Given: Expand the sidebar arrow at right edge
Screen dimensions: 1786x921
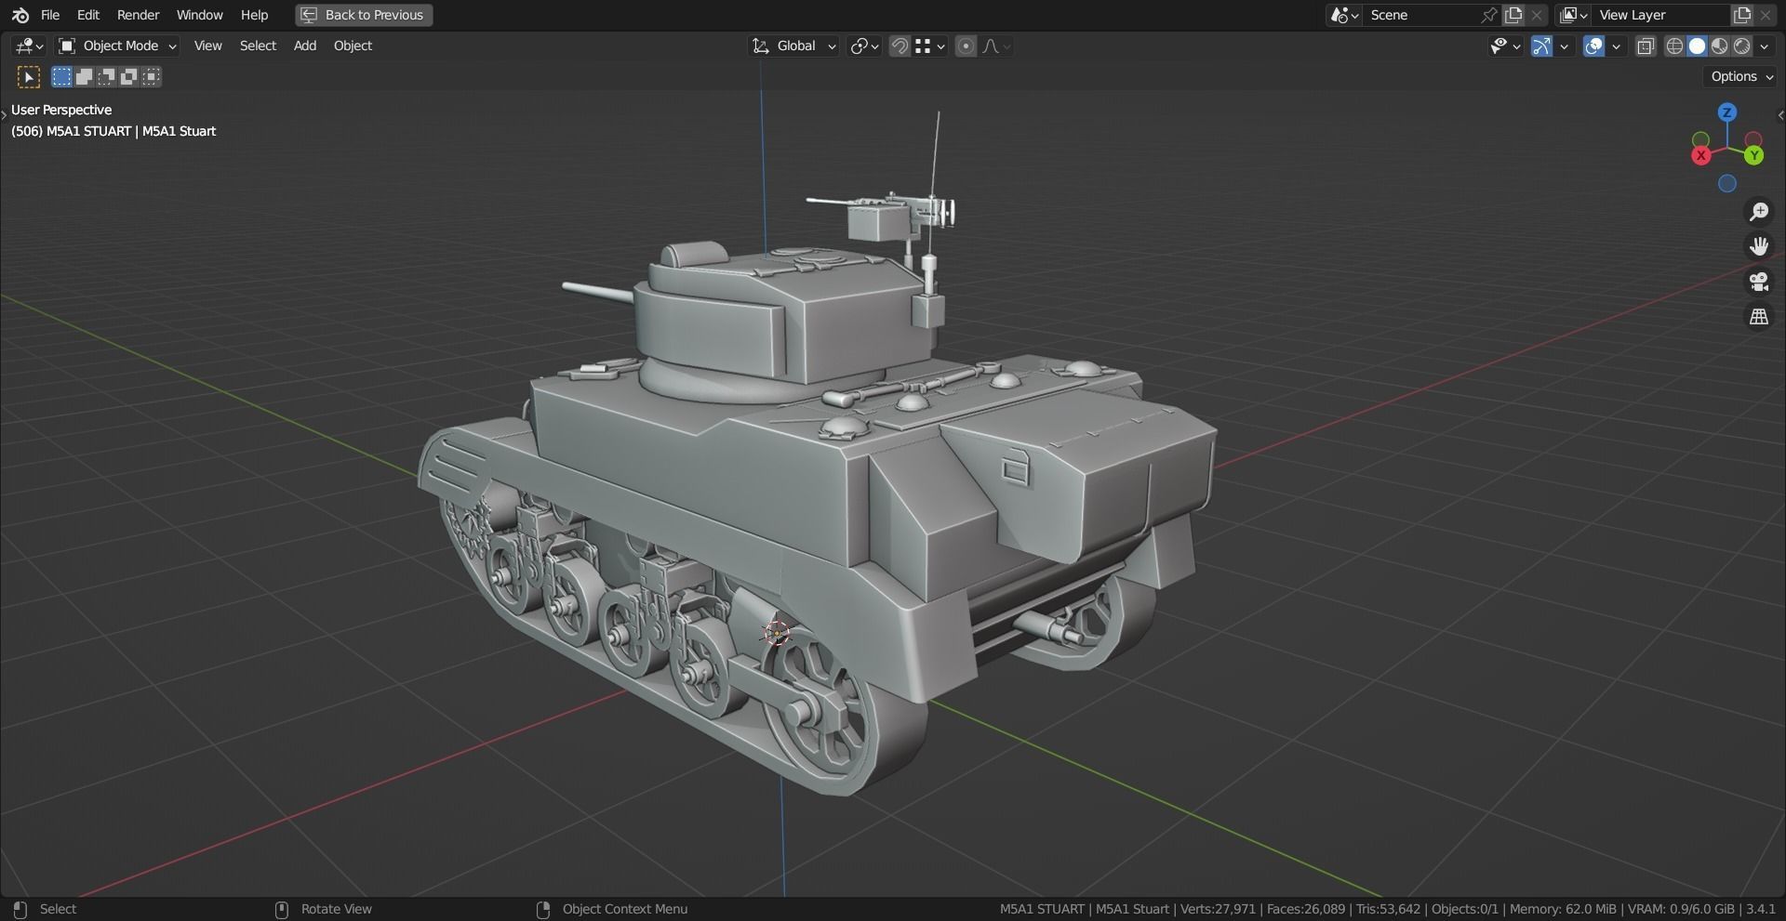Looking at the screenshot, I should tap(1780, 115).
